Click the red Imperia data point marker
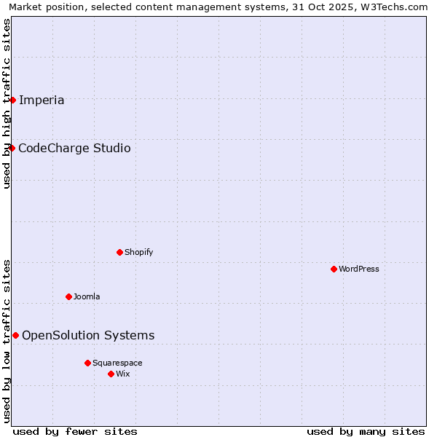Image resolution: width=437 pixels, height=437 pixels. tap(12, 100)
